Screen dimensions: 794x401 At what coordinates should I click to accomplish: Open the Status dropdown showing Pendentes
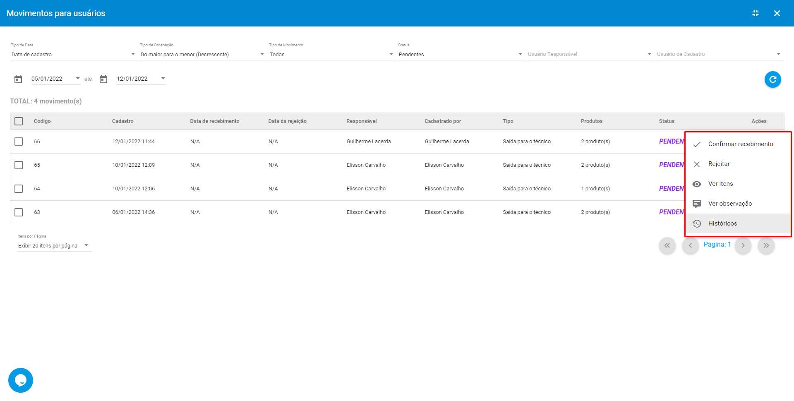click(x=461, y=55)
